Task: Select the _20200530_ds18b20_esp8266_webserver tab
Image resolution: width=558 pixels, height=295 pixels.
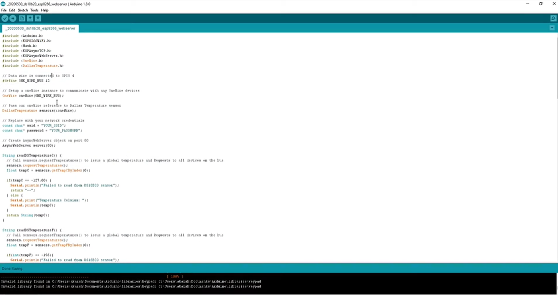Action: 40,28
